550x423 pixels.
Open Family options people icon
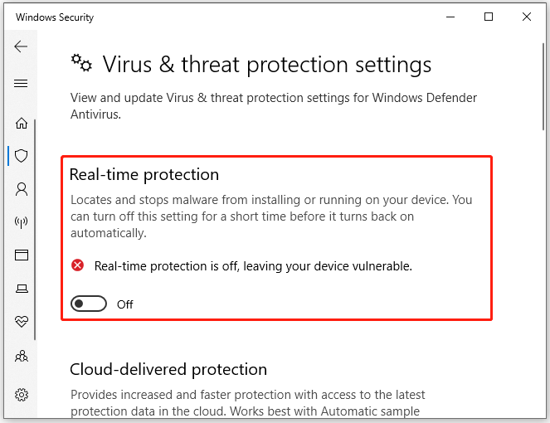point(22,357)
